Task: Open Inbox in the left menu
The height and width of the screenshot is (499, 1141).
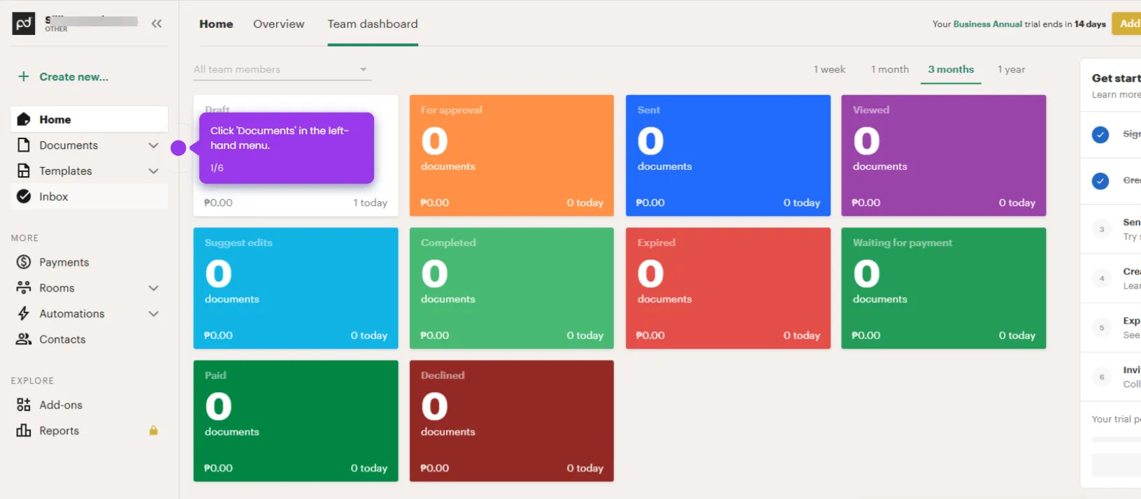Action: click(89, 196)
